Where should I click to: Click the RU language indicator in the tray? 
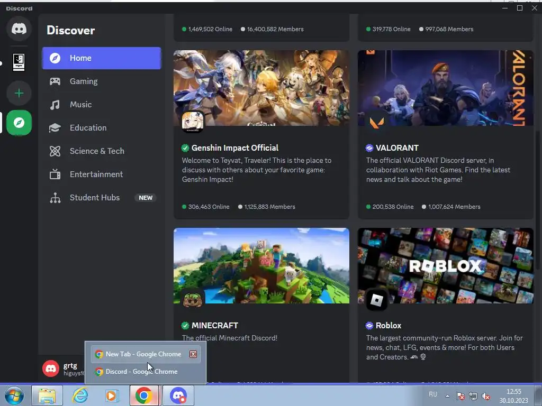point(433,394)
